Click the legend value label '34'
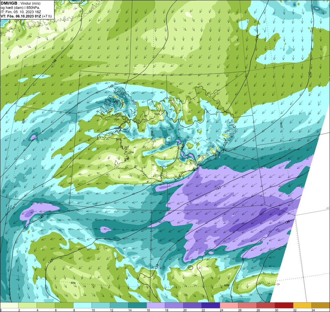Image resolution: width=330 pixels, height=312 pixels. [313, 310]
